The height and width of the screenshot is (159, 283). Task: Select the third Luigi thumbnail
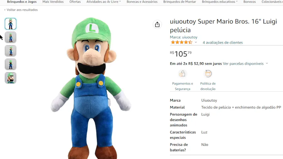[10, 51]
